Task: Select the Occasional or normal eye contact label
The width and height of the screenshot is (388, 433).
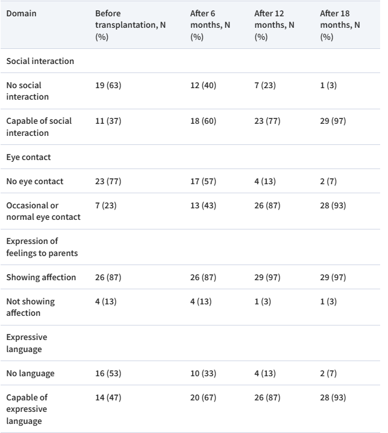Action: 42,211
